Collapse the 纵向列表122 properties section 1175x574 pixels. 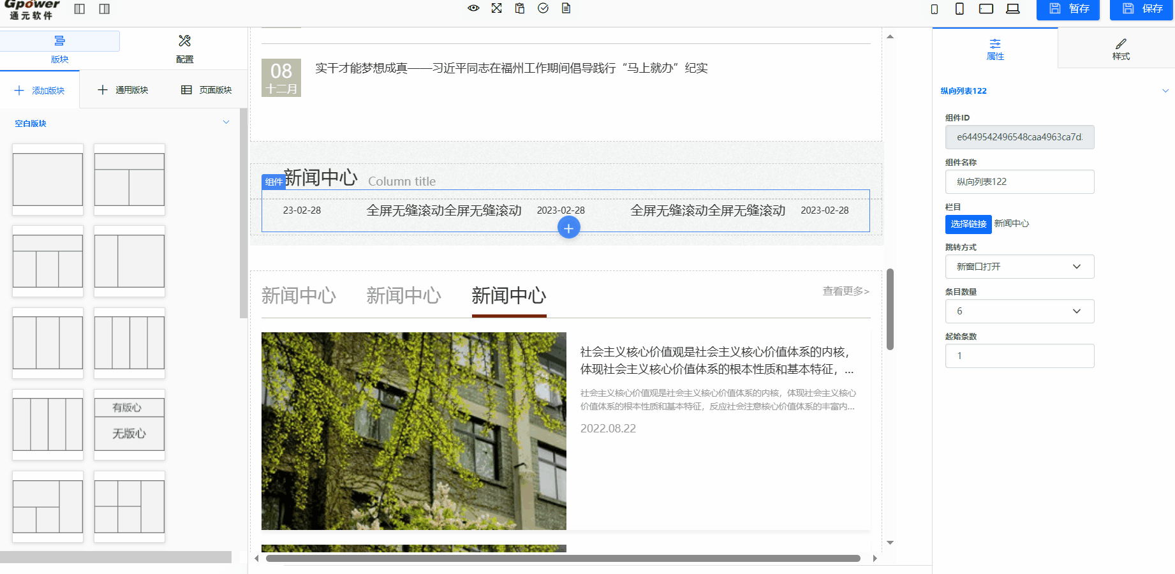tap(1165, 91)
